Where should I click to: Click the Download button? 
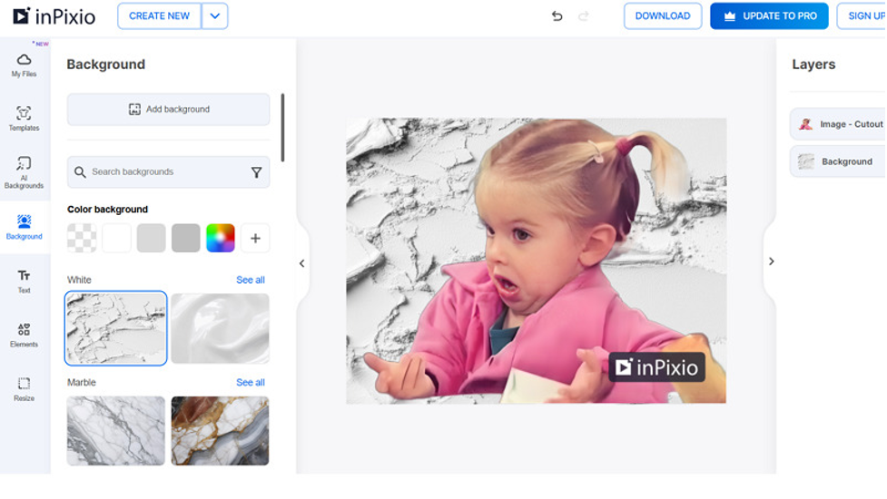[x=662, y=16]
